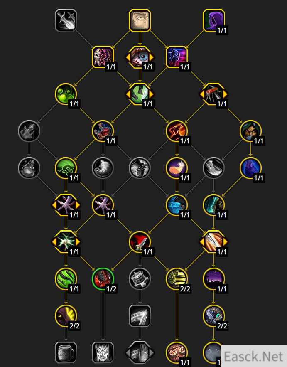Screen dimensions: 287x367
Task: Select the red dagger 1/1 talent
Action: (140, 242)
